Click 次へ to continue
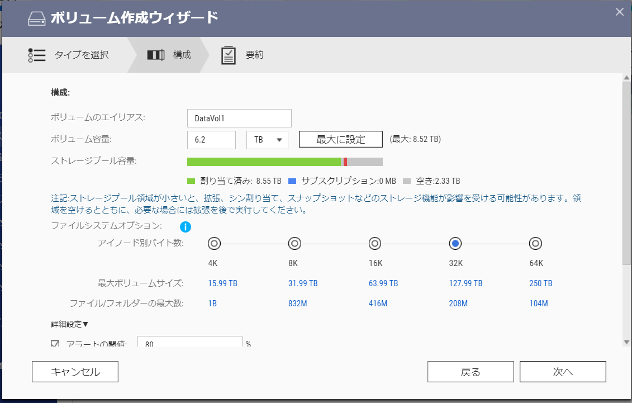The width and height of the screenshot is (632, 403). pos(563,372)
